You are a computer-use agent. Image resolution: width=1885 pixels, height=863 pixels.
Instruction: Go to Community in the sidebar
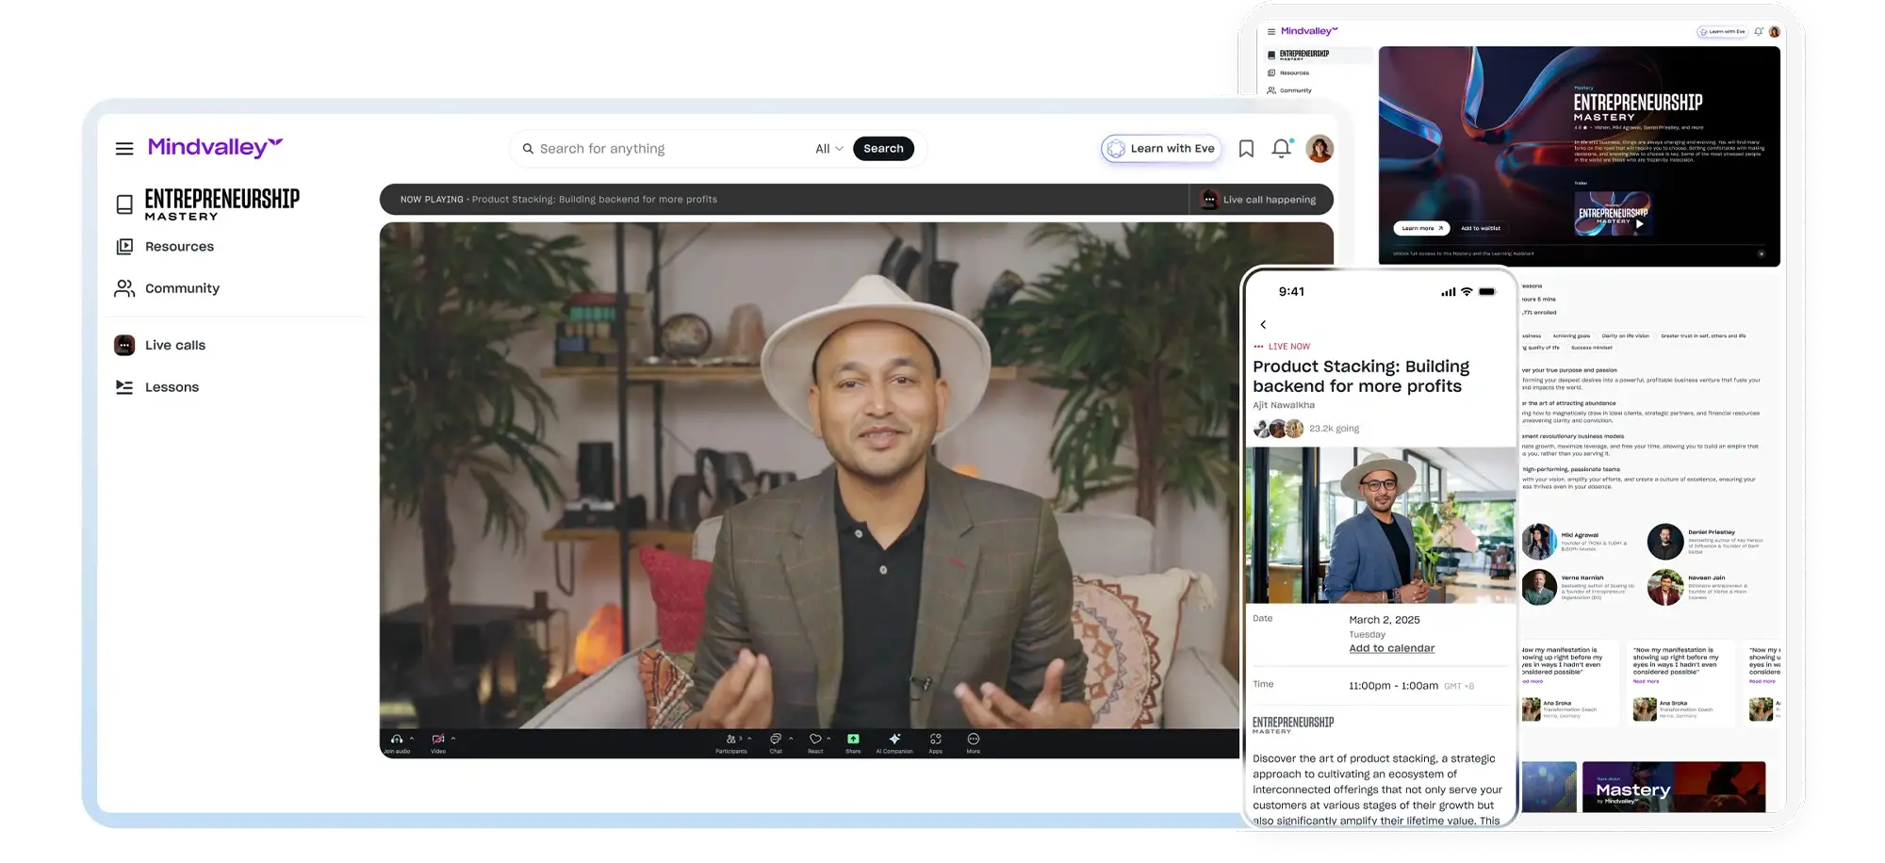(182, 288)
